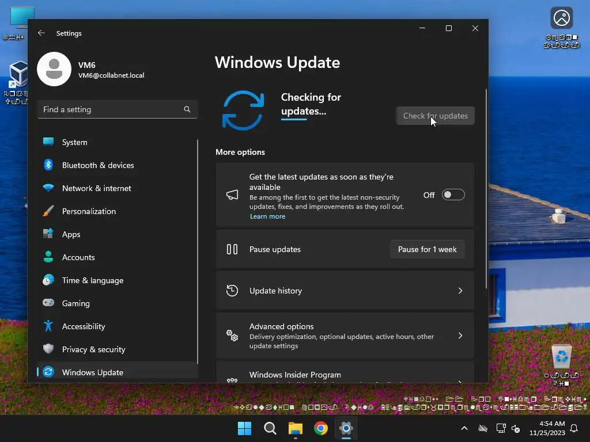This screenshot has height=442, width=590.
Task: Click the network display tray icon
Action: (x=501, y=428)
